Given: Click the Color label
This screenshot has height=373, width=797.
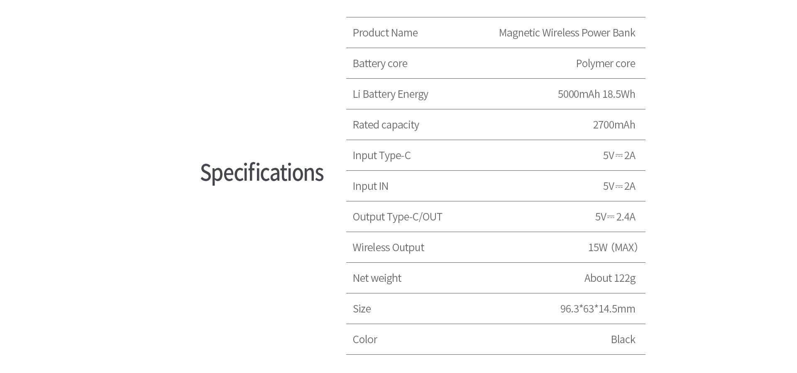Looking at the screenshot, I should [365, 339].
